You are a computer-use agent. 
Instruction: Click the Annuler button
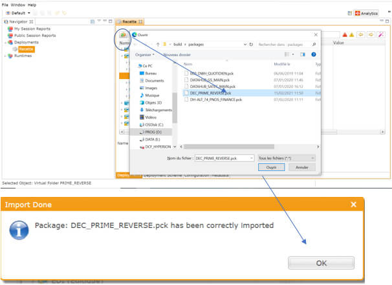[301, 167]
